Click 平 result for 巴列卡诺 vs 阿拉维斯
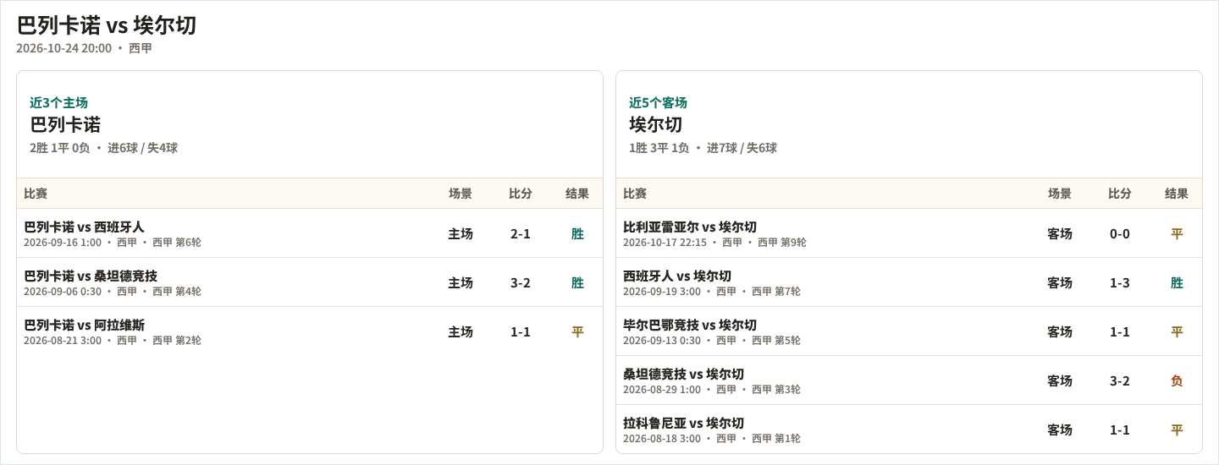Screen dimensions: 1219x465 coord(577,331)
